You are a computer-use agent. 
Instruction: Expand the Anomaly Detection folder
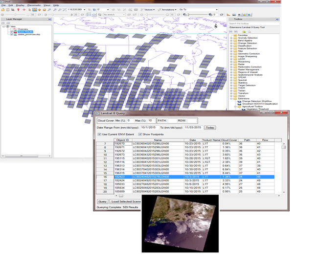pyautogui.click(x=231, y=38)
